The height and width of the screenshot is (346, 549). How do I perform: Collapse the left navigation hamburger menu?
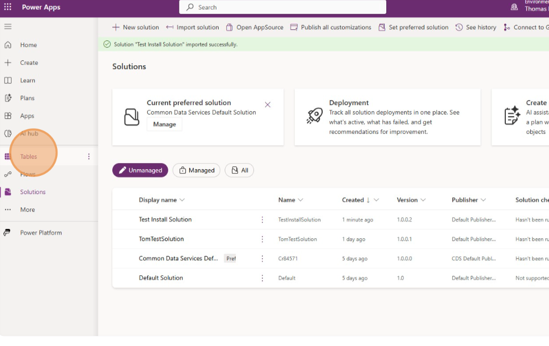(8, 27)
